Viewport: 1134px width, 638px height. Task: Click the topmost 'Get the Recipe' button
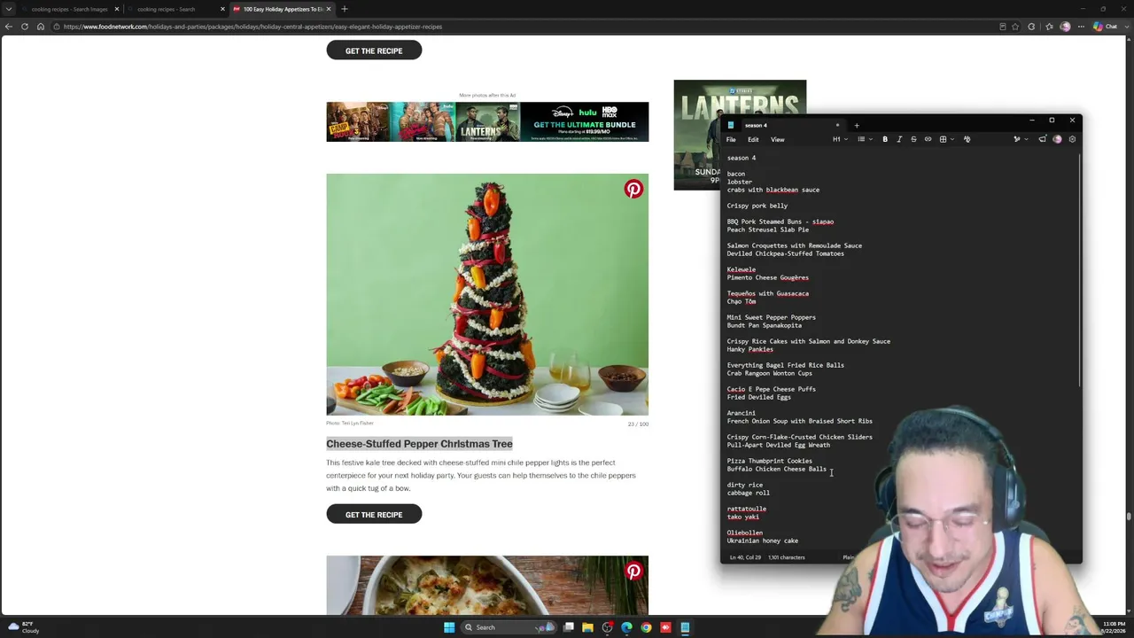(x=374, y=51)
